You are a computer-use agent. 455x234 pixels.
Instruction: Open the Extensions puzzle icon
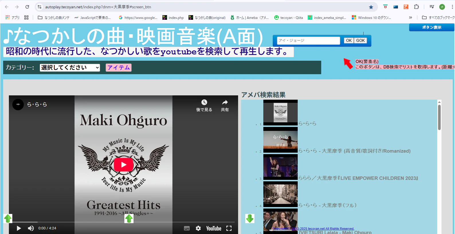tap(416, 7)
